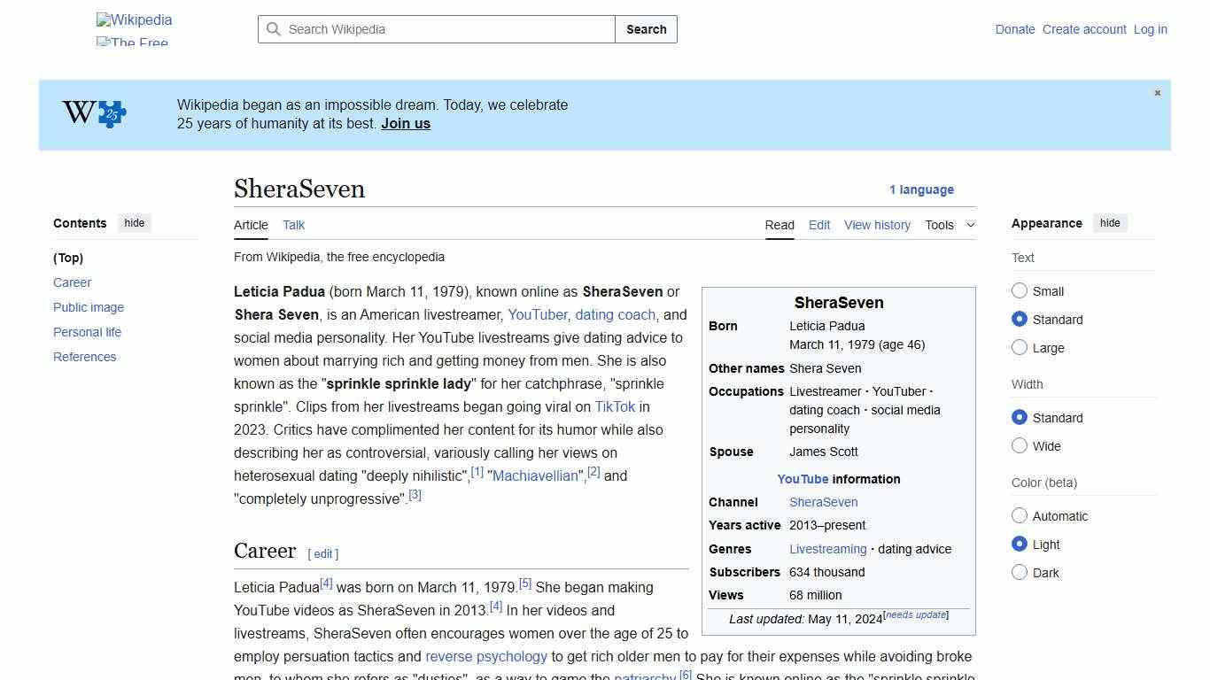Click the magnifying glass search icon
The image size is (1210, 680).
275,29
